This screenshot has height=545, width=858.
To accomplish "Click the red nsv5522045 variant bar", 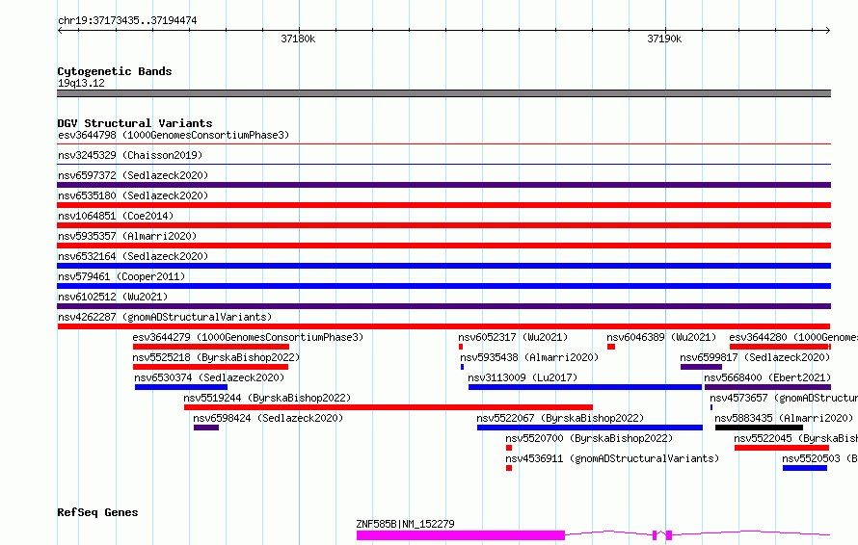I will [x=782, y=448].
